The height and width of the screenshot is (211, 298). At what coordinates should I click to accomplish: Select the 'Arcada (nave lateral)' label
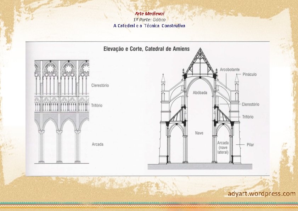pos(223,147)
